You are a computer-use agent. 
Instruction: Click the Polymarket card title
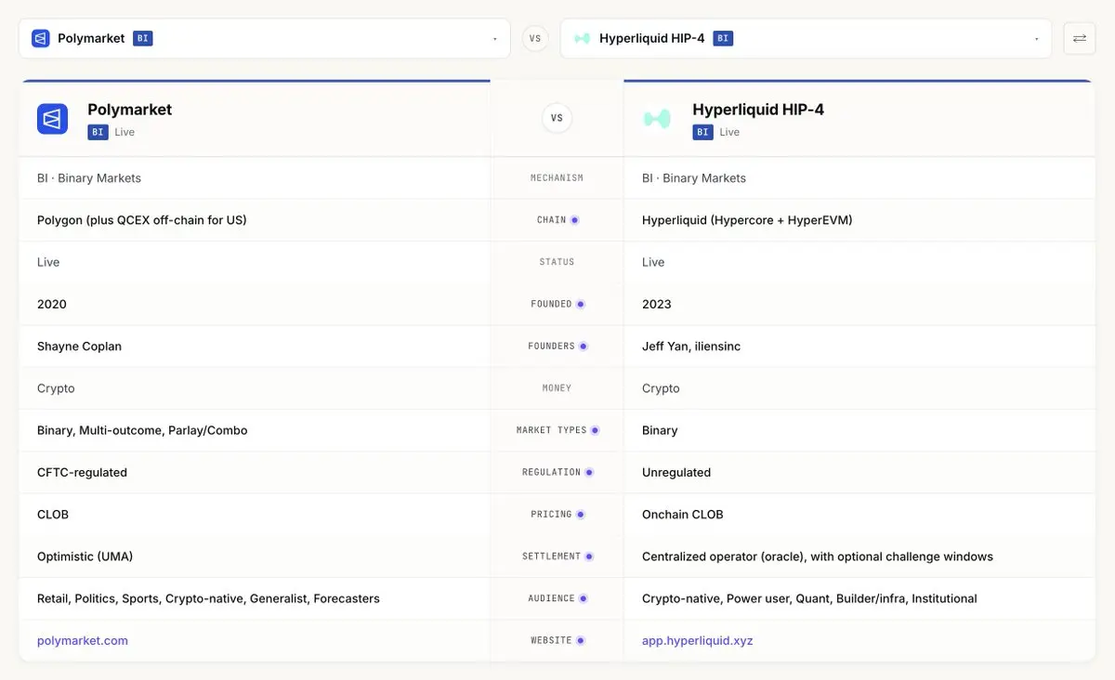pos(130,109)
